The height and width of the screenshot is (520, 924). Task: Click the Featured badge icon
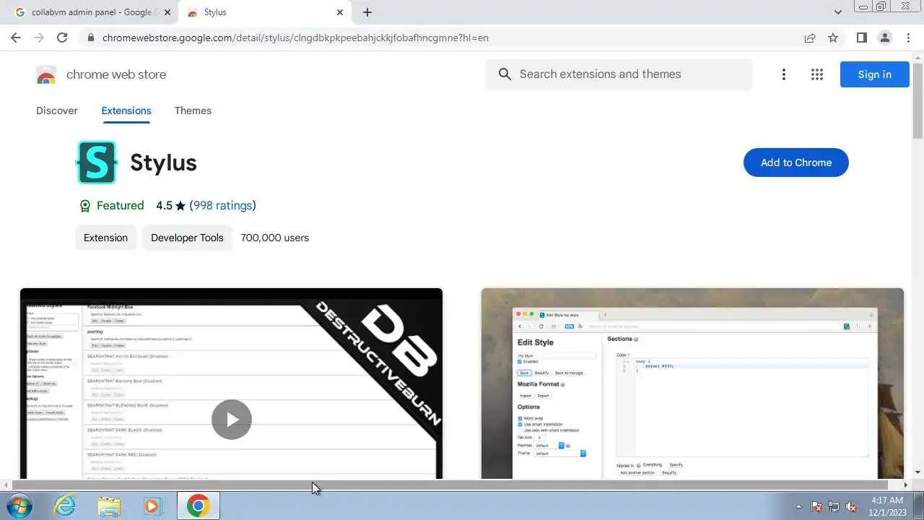click(x=85, y=206)
